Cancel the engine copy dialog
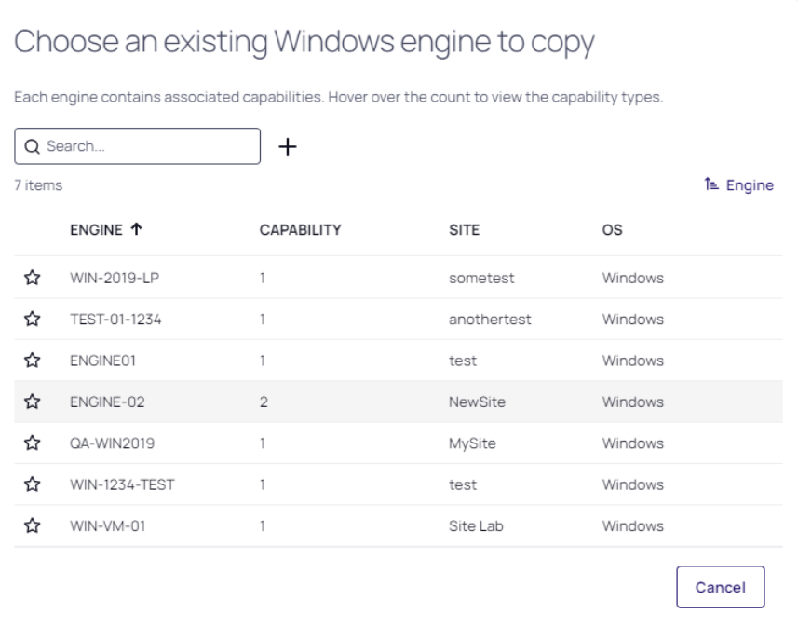Screen dimensions: 798x641 [x=720, y=587]
